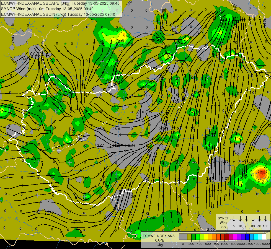Pick the deep blue CAPE legend swatch
Viewport: 271px width, 249px height.
[x=248, y=237]
